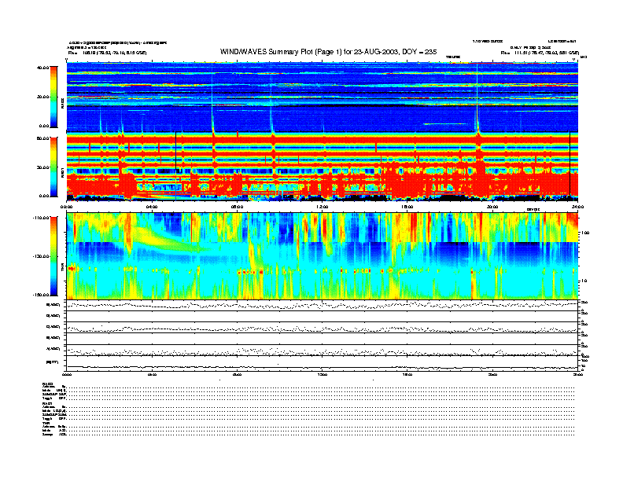
Task: Click the -110.00 TNR scale label
Action: (42, 218)
